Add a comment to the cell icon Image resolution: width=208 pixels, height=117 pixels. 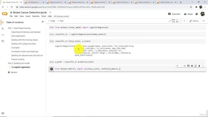point(188,66)
